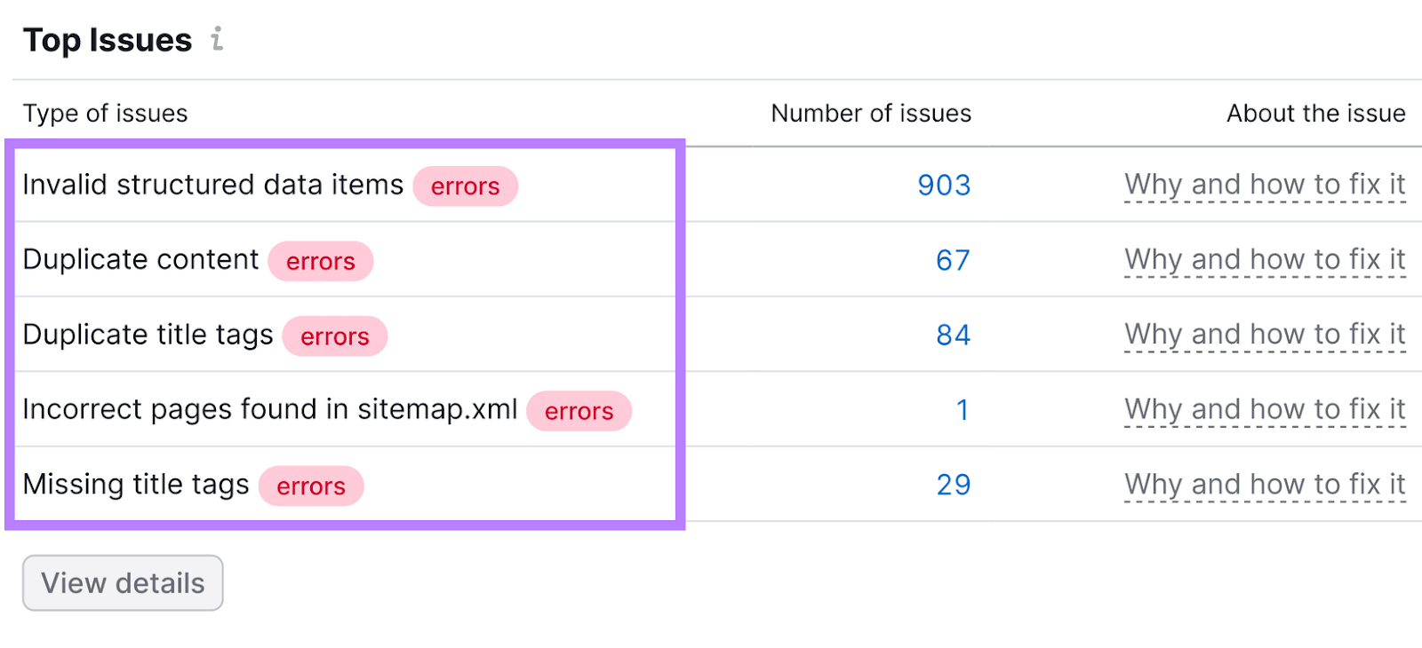Open the single incorrect sitemap.xml page issue

(963, 410)
